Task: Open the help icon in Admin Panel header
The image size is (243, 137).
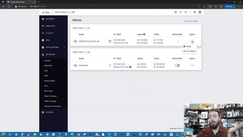Action: coord(175,12)
